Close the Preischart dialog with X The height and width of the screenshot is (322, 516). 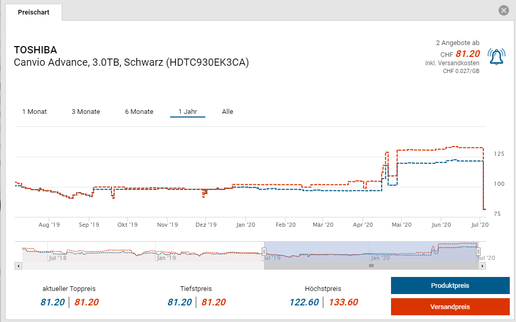(503, 10)
